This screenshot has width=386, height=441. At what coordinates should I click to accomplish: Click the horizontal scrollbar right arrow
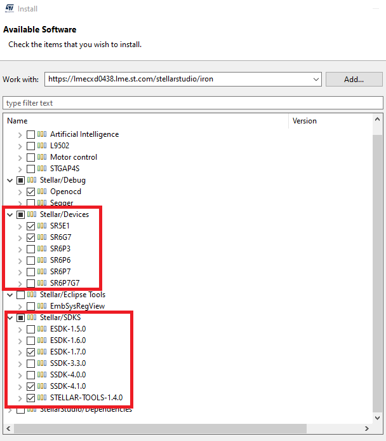pos(367,428)
